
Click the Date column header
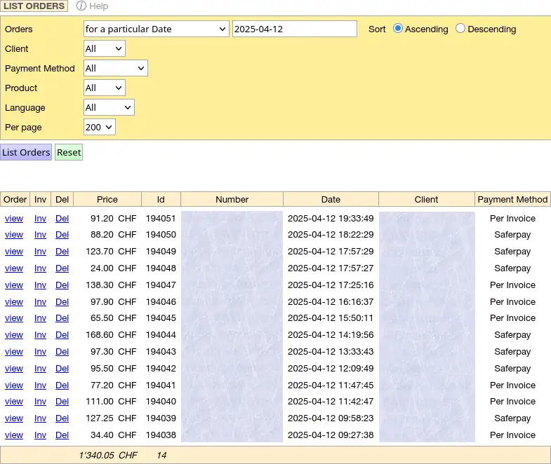tap(331, 199)
